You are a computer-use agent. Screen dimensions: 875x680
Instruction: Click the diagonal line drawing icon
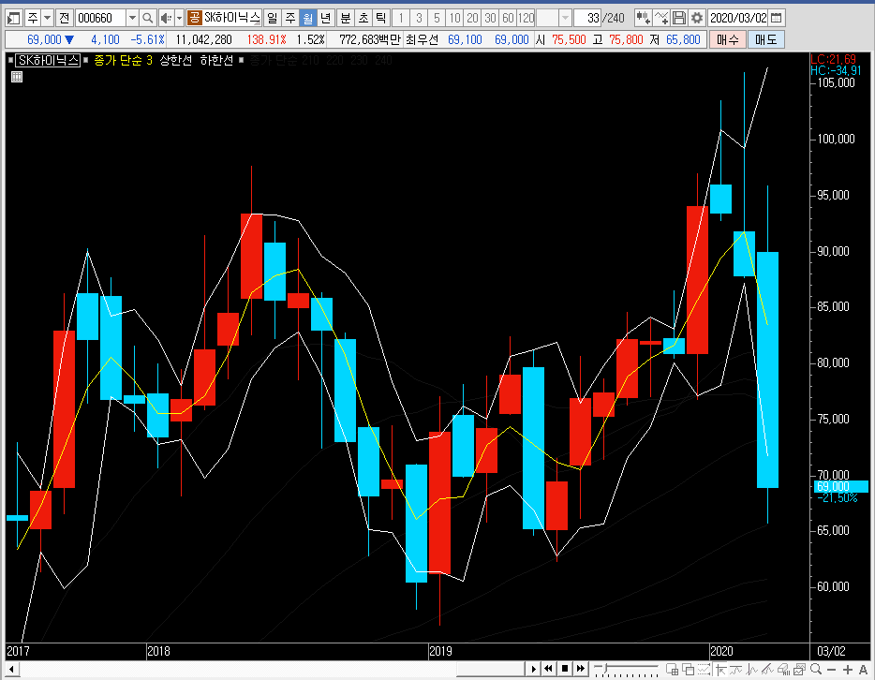pos(767,669)
